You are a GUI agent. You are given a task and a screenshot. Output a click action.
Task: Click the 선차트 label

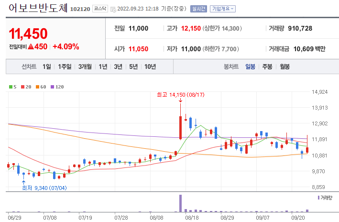point(29,67)
